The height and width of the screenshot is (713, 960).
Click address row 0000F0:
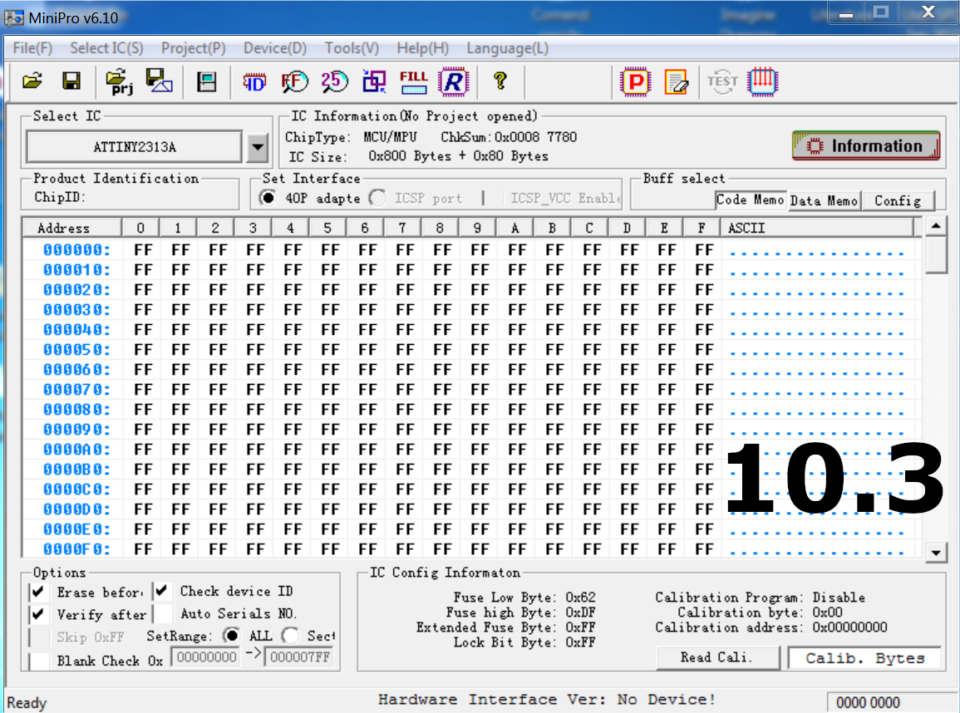tap(76, 549)
